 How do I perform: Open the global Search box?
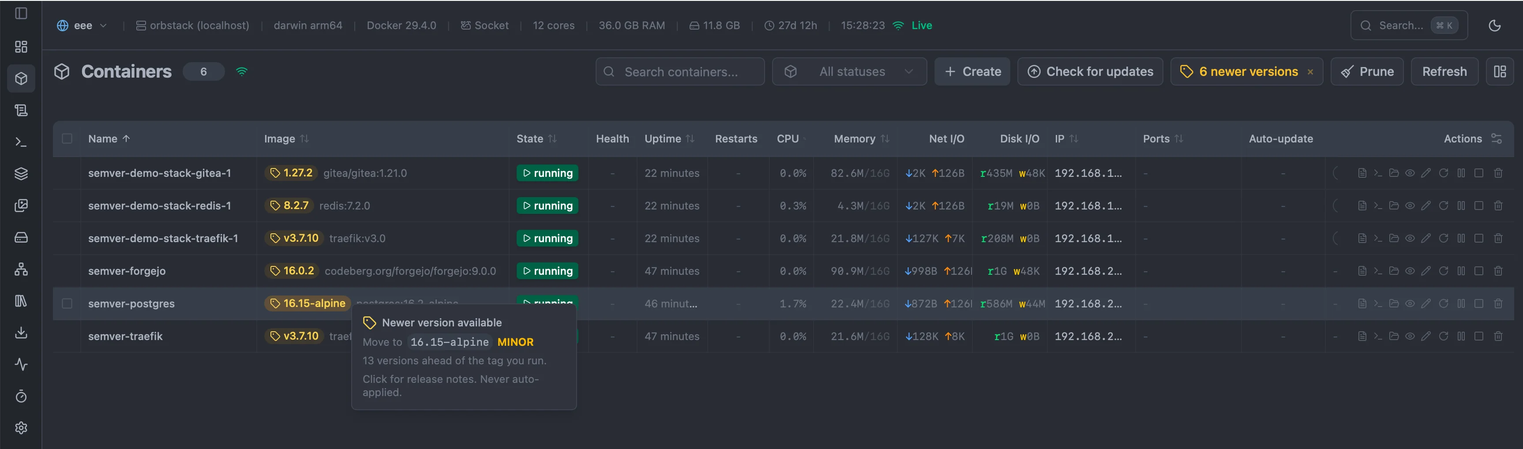1409,26
